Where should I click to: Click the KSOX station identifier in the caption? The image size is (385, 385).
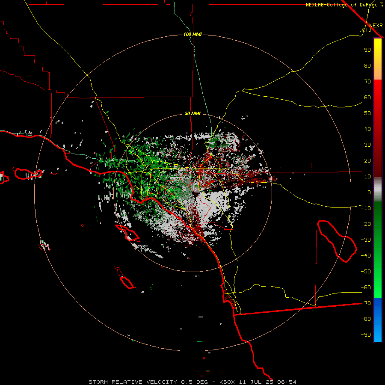coord(227,382)
